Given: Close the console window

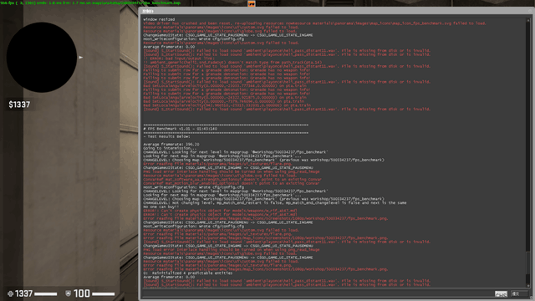Looking at the screenshot, I should [x=530, y=11].
